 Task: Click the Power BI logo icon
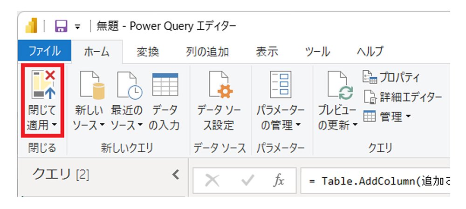pos(32,25)
